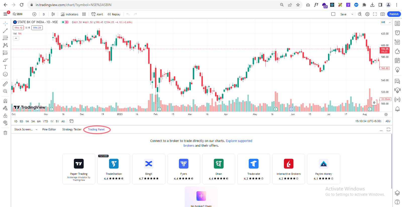This screenshot has height=207, width=402.
Task: Open the notifications bell panel
Action: pyautogui.click(x=397, y=109)
